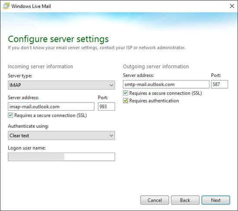Click the Next button
This screenshot has width=238, height=211.
215,200
